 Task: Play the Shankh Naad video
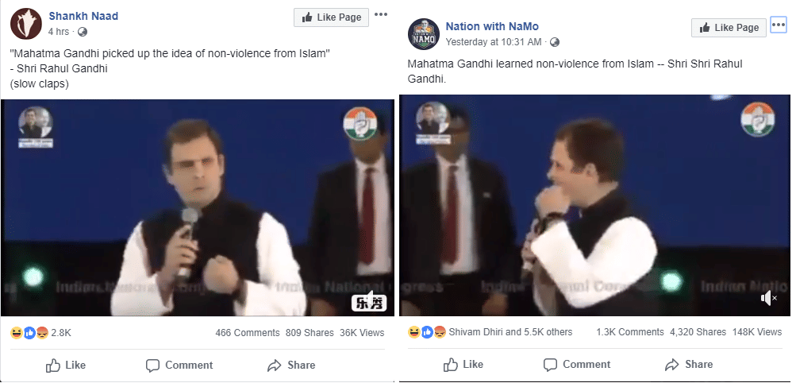(x=198, y=208)
